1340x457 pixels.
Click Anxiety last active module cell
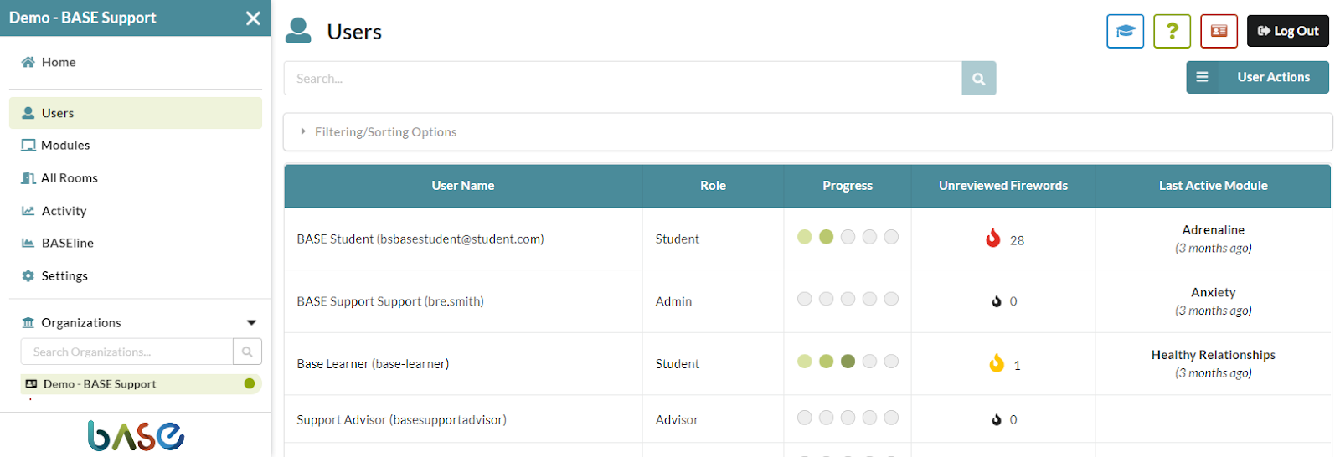pos(1213,301)
